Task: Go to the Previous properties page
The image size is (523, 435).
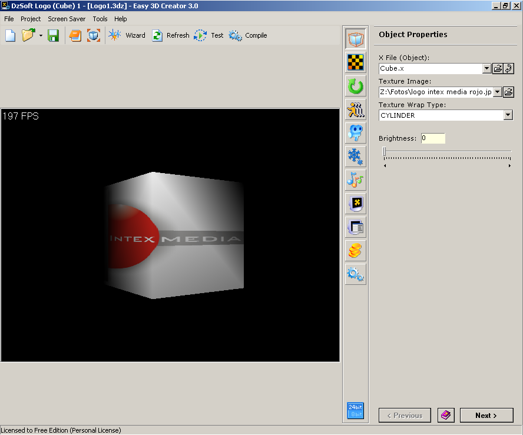Action: pyautogui.click(x=405, y=416)
